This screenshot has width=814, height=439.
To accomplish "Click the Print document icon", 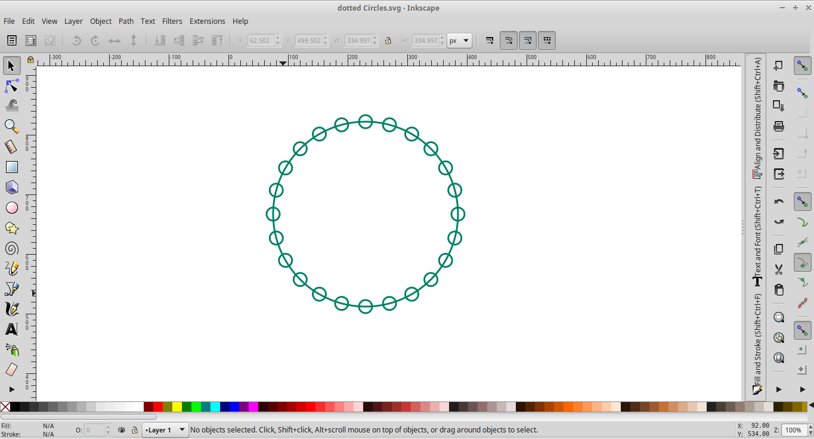I will coord(778,126).
